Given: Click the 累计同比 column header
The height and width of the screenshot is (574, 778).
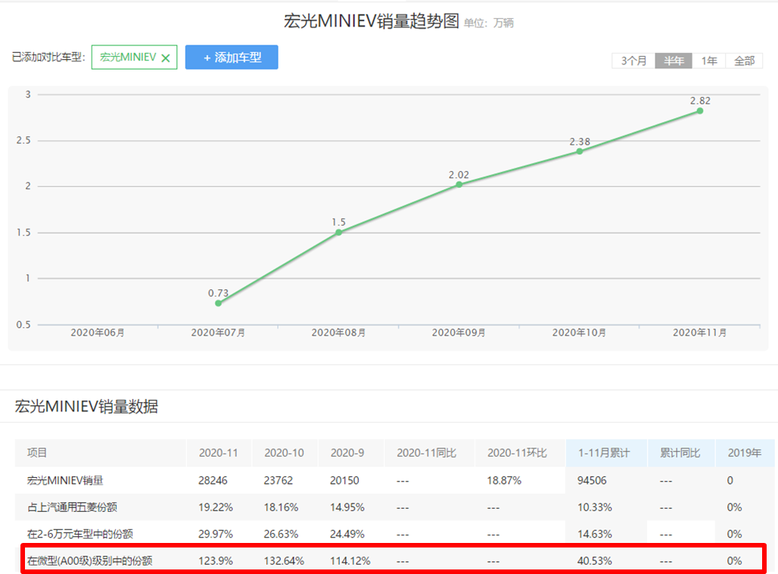Looking at the screenshot, I should point(680,453).
